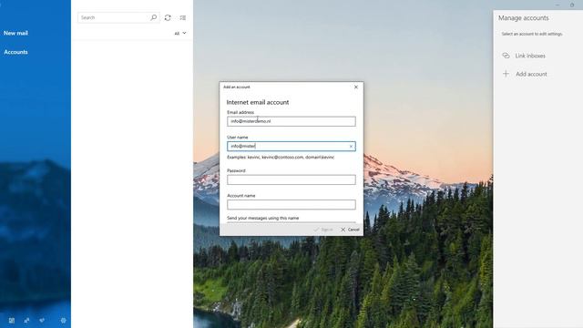Open the All filter dropdown
The height and width of the screenshot is (328, 583).
click(180, 33)
